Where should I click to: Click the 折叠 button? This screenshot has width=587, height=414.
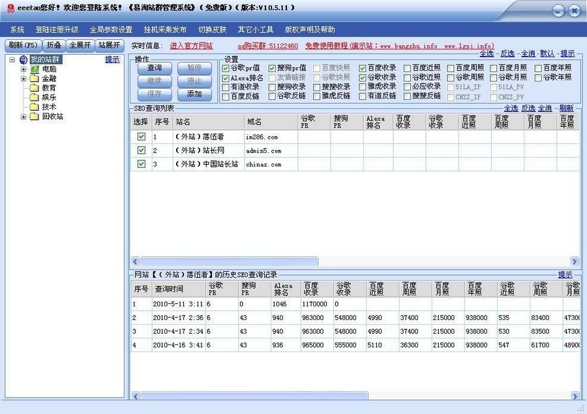pyautogui.click(x=54, y=45)
